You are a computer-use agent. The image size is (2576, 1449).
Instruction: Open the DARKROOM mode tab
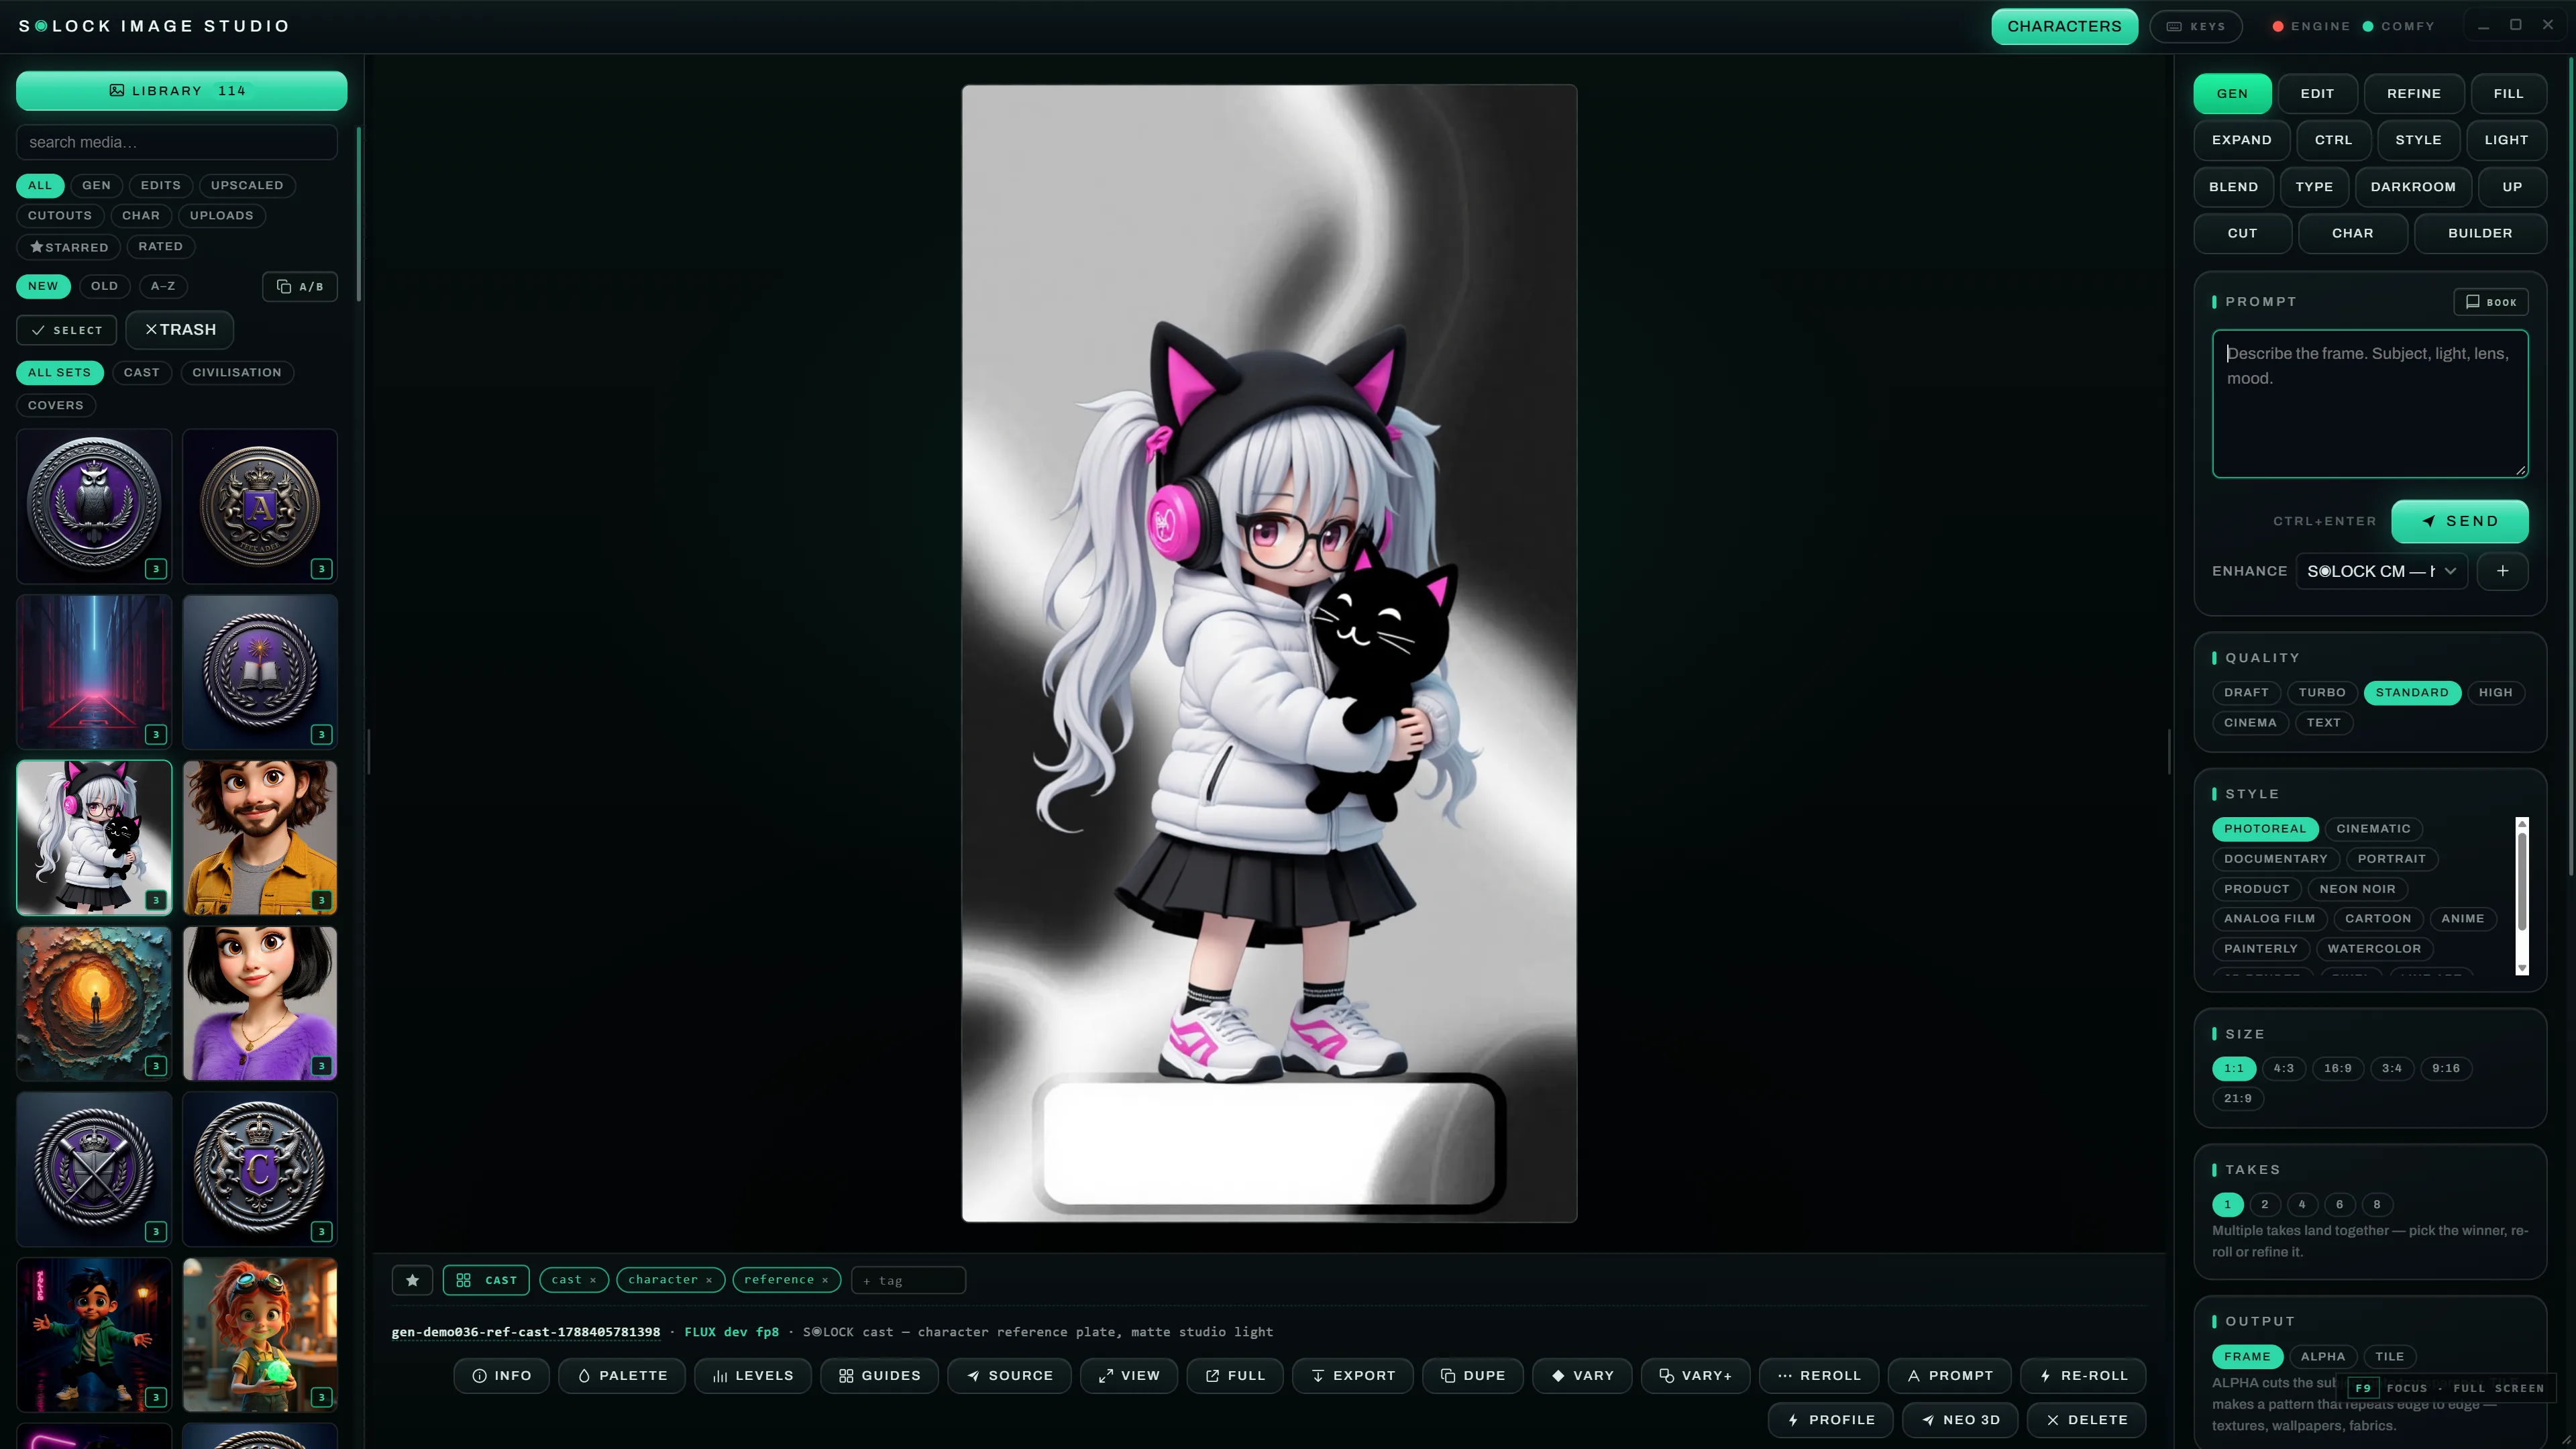(x=2412, y=187)
